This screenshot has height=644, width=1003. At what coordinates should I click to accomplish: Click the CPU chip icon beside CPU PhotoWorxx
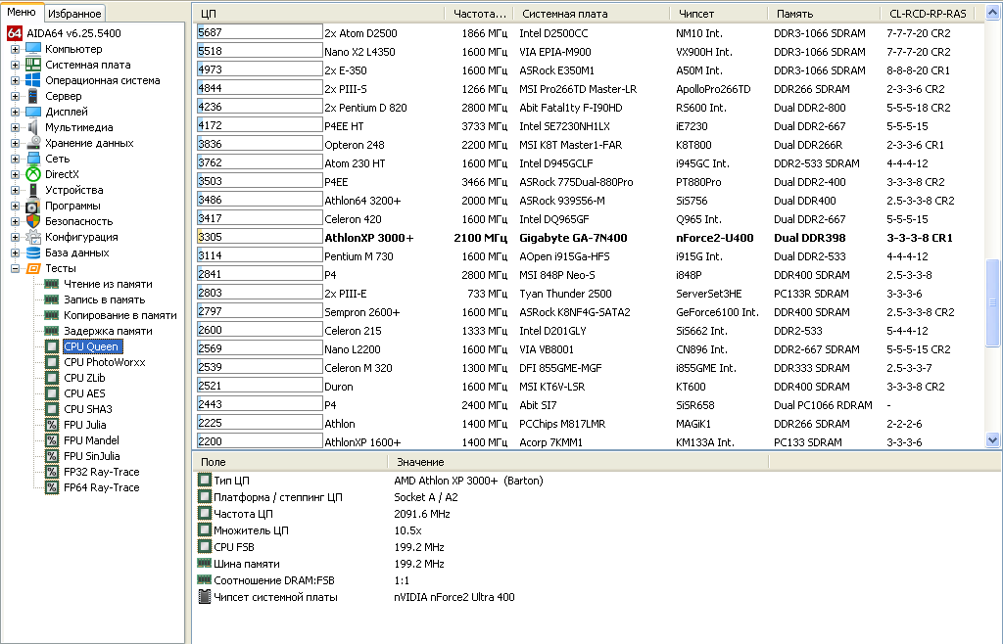coord(52,362)
